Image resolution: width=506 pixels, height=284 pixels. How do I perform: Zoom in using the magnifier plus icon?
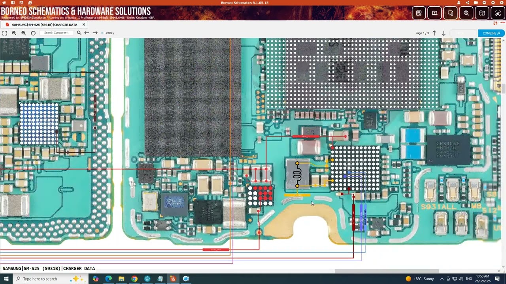click(24, 33)
